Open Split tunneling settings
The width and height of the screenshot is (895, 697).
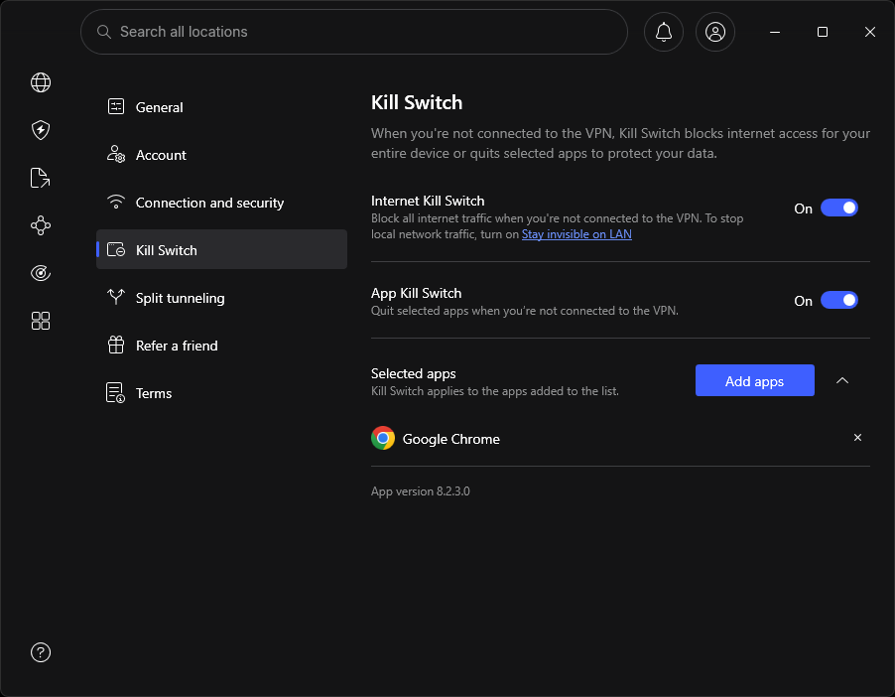pos(221,298)
